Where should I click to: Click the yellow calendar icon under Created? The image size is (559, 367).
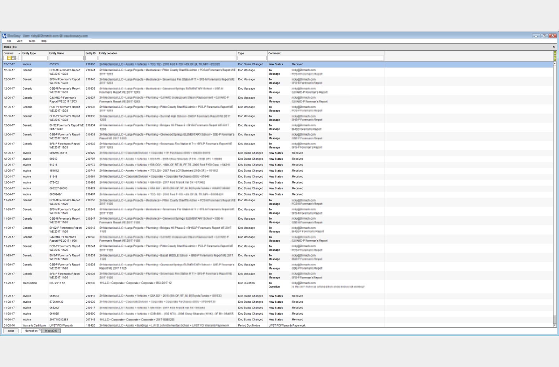coord(9,58)
